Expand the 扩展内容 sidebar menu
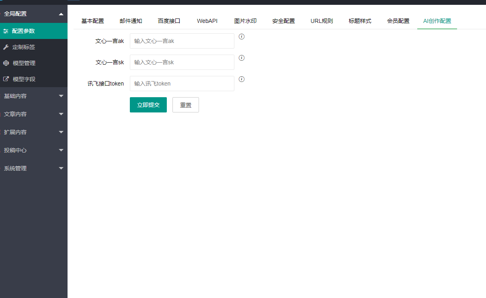 coord(33,132)
